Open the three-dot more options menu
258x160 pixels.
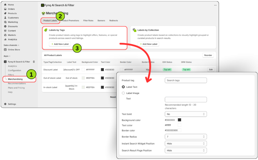(x=215, y=5)
